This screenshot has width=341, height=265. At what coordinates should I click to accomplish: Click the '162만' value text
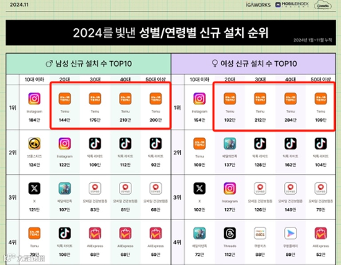point(290,165)
